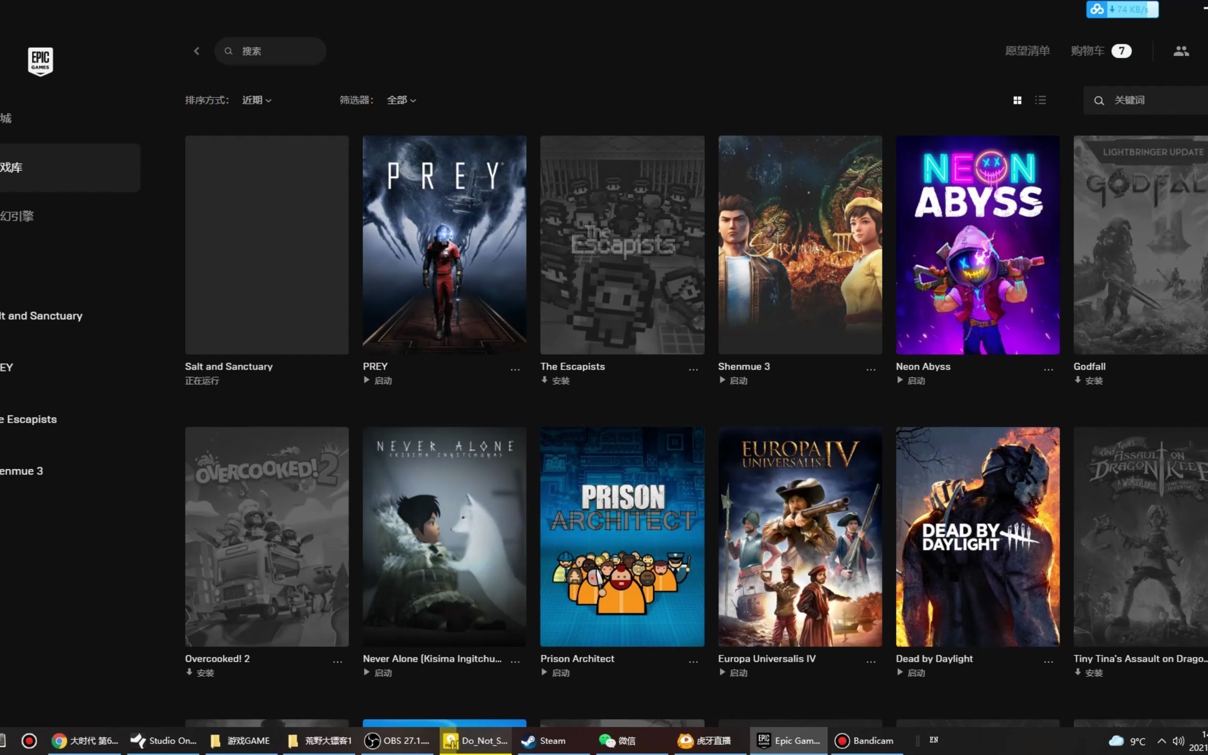Viewport: 1208px width, 755px height.
Task: Install Tiny Tina's Assault with 安装 button
Action: (x=1089, y=673)
